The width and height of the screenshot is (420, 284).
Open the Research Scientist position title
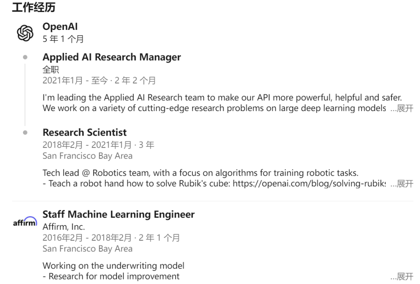85,132
